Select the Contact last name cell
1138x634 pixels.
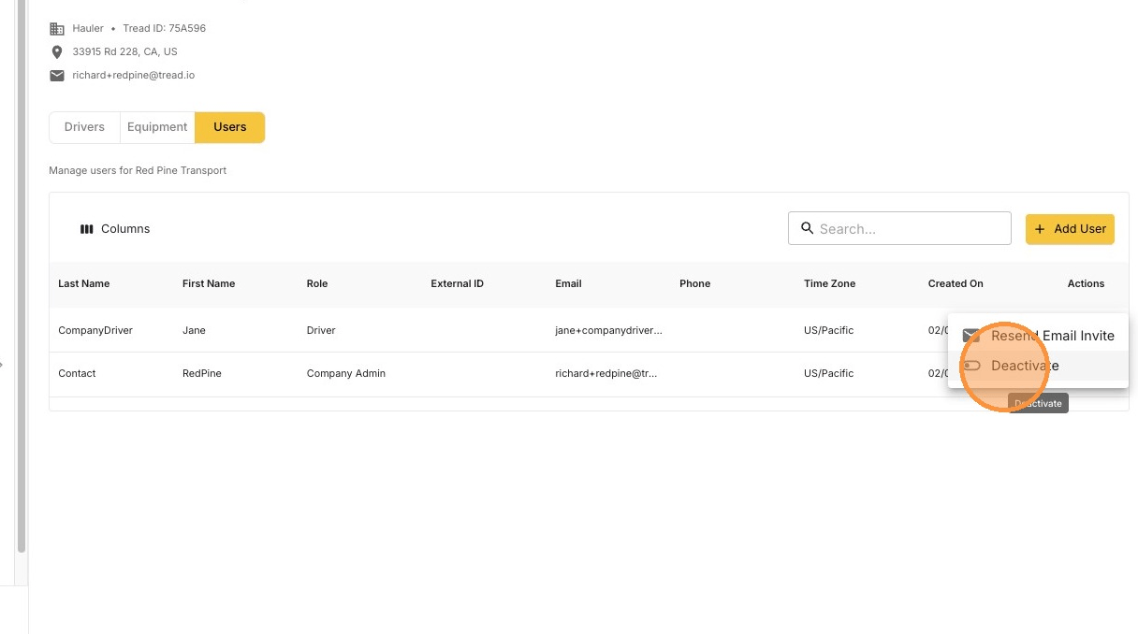pyautogui.click(x=77, y=373)
